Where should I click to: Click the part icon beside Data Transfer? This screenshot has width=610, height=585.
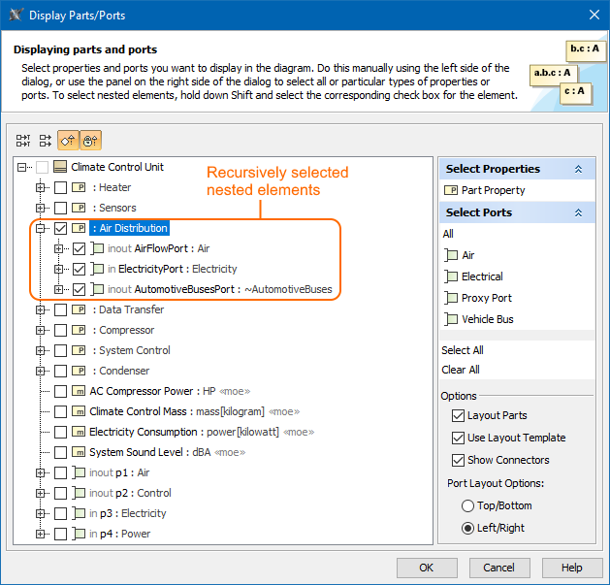point(79,309)
